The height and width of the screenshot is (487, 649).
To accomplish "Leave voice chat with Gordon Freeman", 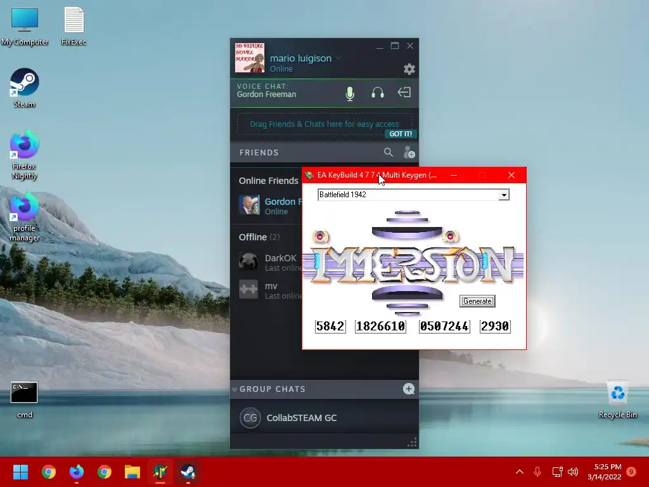I will 404,93.
